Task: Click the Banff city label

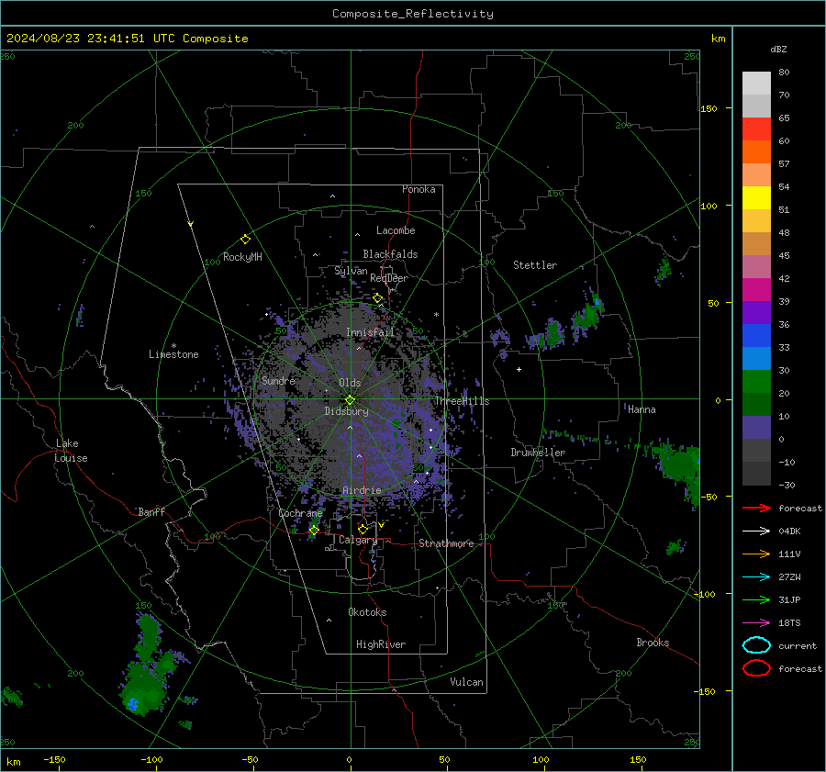Action: click(151, 511)
